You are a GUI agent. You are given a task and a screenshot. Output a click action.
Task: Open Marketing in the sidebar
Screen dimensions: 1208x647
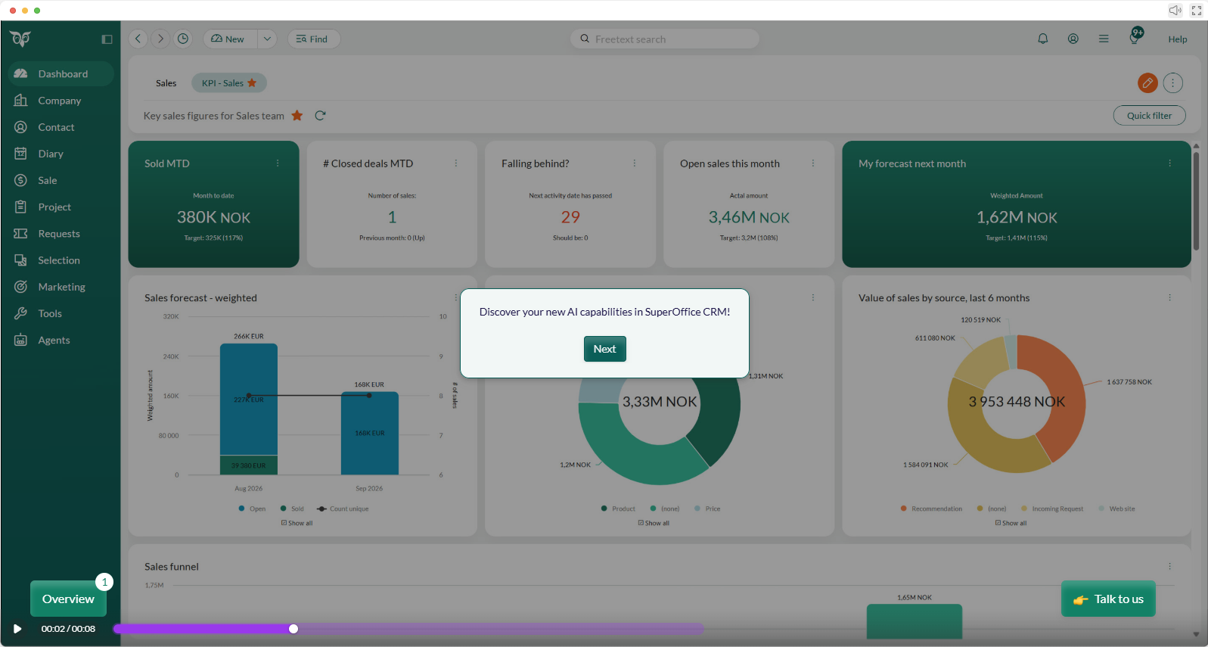[61, 287]
